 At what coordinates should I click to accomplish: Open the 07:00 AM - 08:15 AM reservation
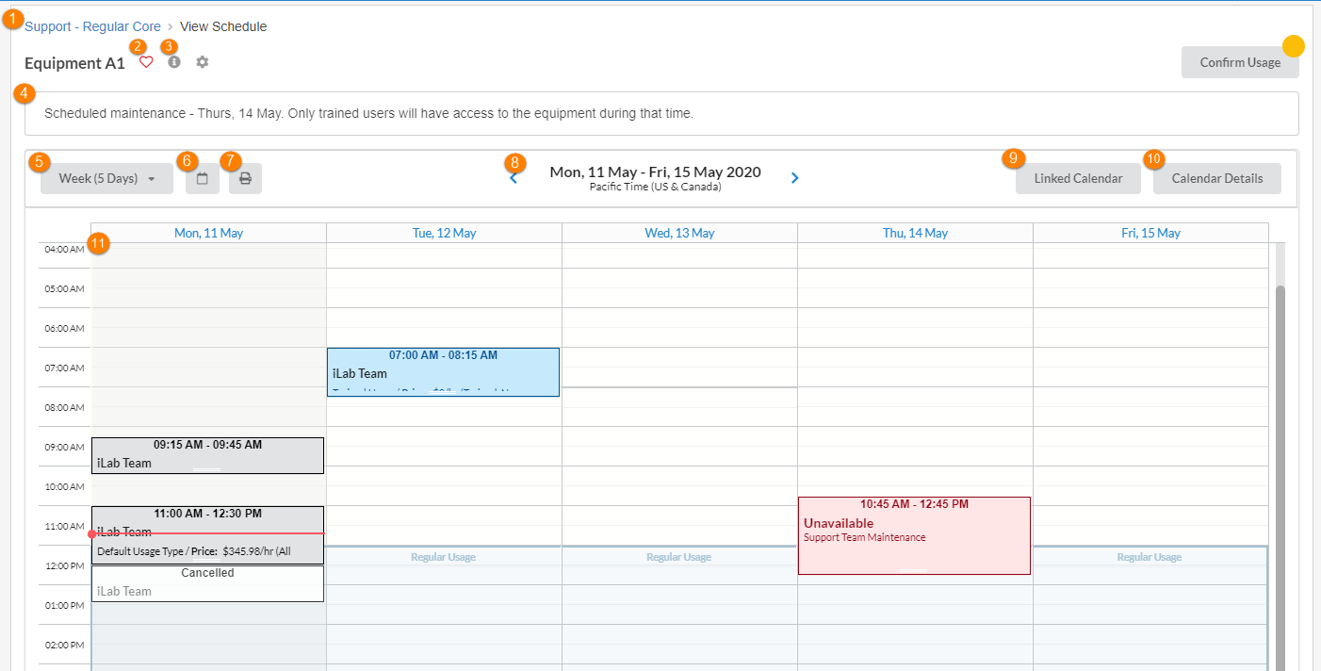click(x=443, y=372)
